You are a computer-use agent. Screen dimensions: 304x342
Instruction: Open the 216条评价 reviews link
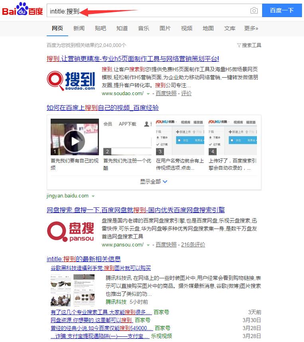[x=193, y=244]
